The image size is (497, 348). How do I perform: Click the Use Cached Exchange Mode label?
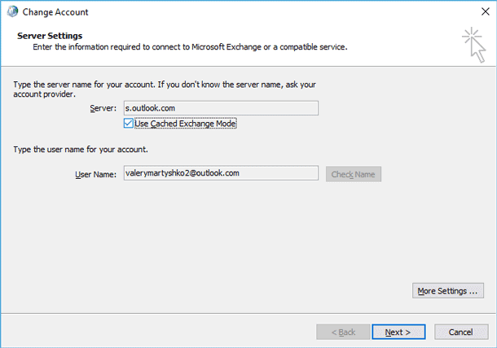(x=186, y=124)
